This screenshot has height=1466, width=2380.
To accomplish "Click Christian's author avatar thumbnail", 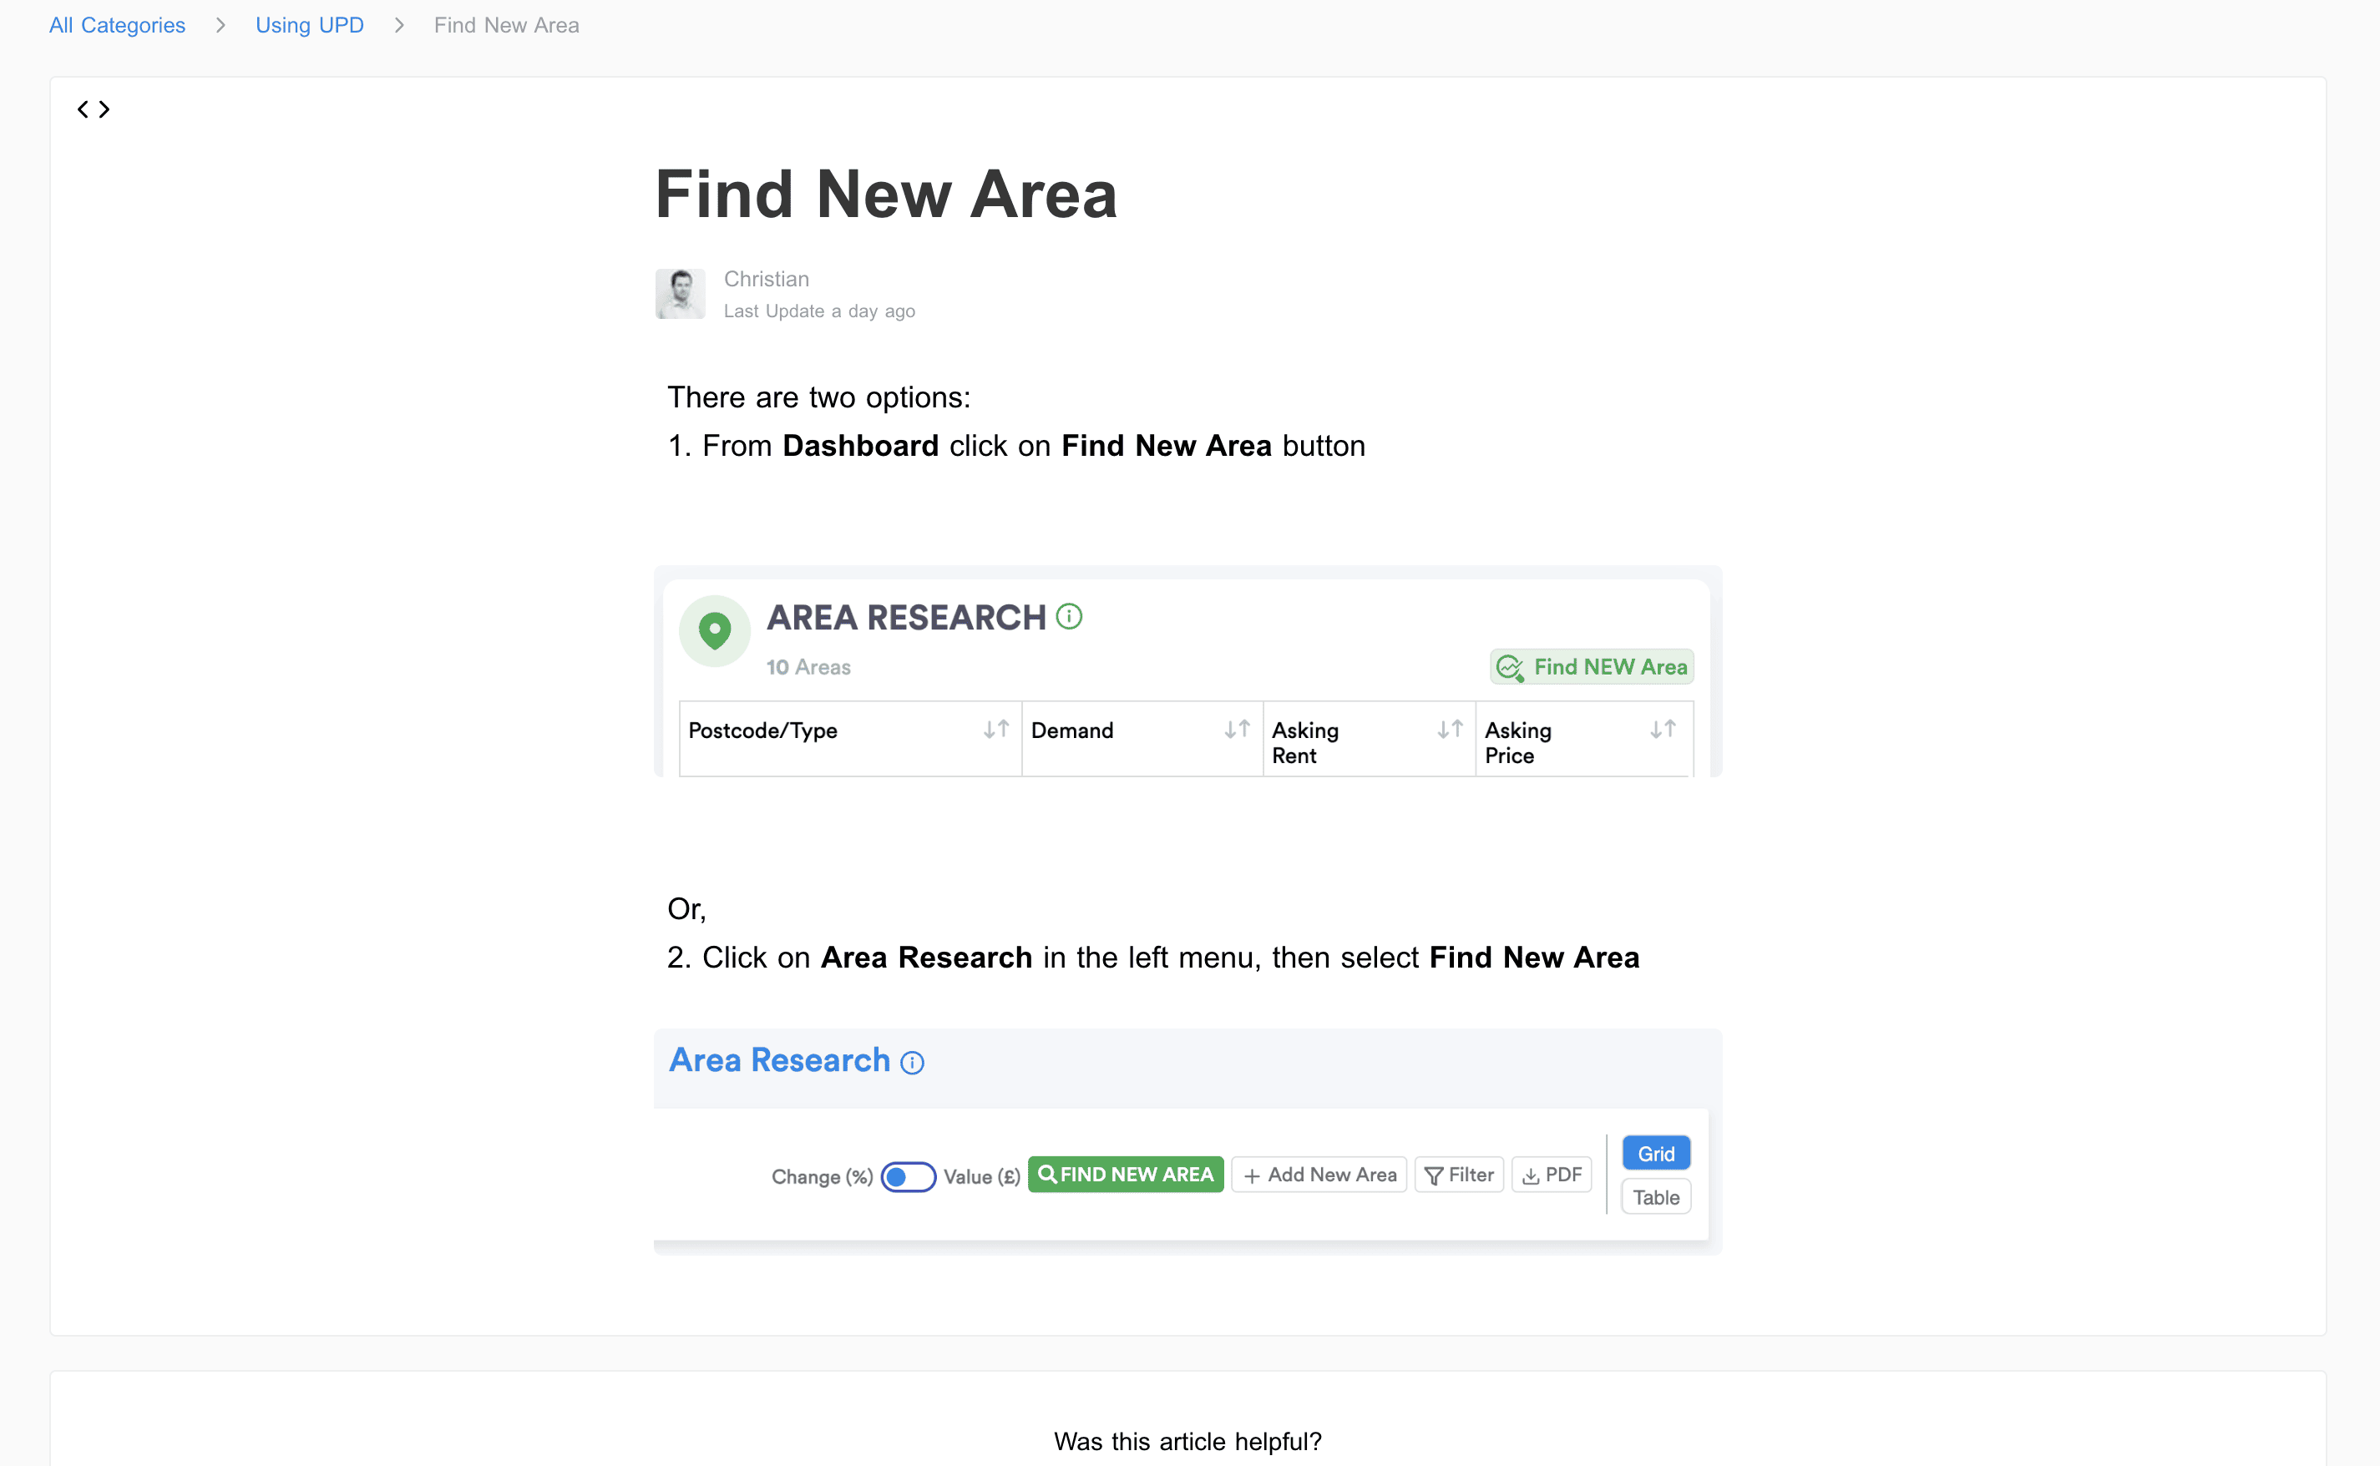I will point(680,294).
